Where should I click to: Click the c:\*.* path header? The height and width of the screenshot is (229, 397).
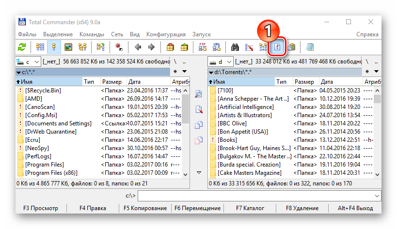[93, 72]
